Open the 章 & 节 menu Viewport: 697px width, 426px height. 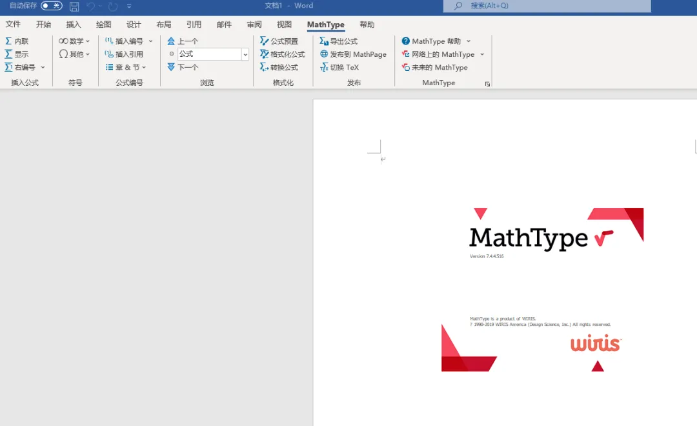(x=126, y=67)
